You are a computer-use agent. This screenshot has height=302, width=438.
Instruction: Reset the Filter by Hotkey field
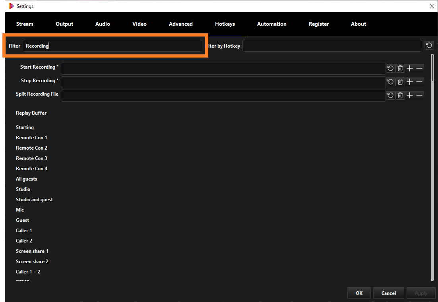click(x=429, y=45)
